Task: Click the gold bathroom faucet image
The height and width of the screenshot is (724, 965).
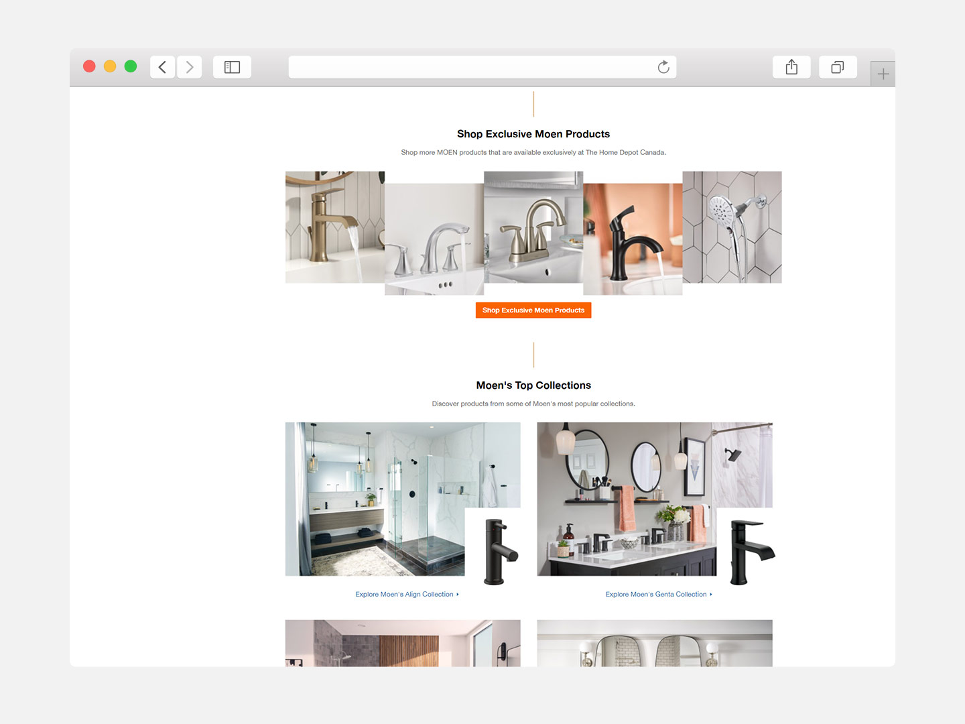Action: (335, 228)
